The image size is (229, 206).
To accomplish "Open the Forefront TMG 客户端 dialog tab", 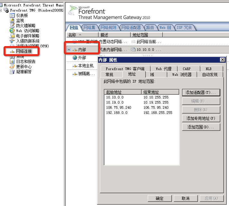I will (x=125, y=69).
